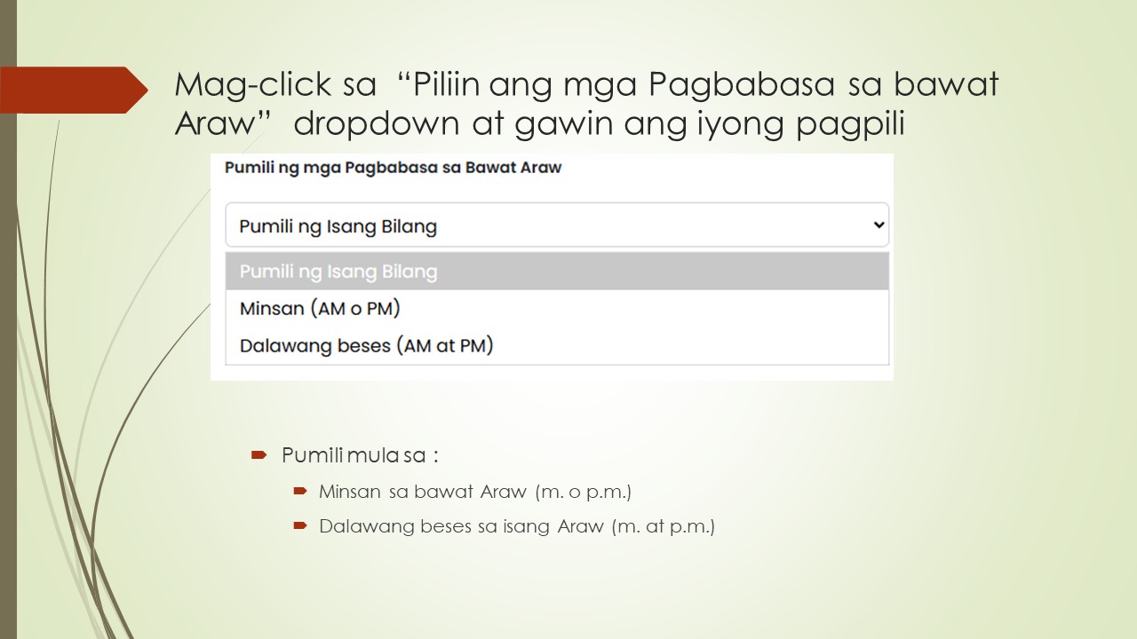Click the bullet icon beside 'Dalawang beses sa isang Araw'
The width and height of the screenshot is (1137, 639).
299,525
